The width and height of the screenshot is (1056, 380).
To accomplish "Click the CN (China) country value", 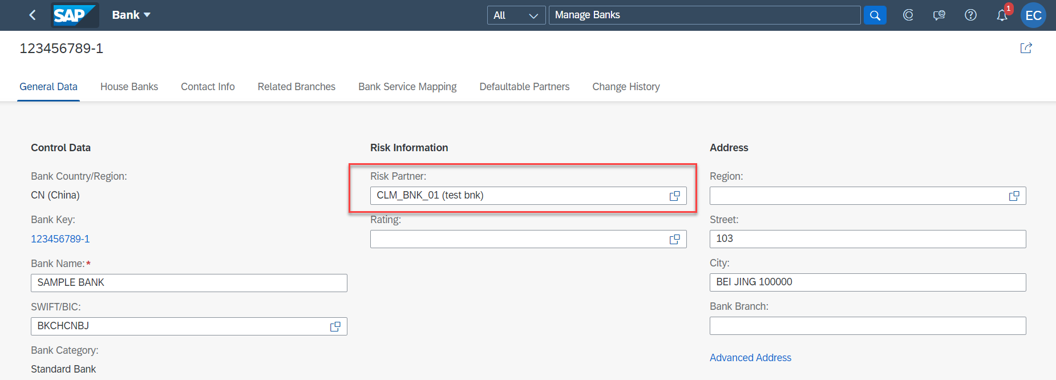I will tap(55, 195).
